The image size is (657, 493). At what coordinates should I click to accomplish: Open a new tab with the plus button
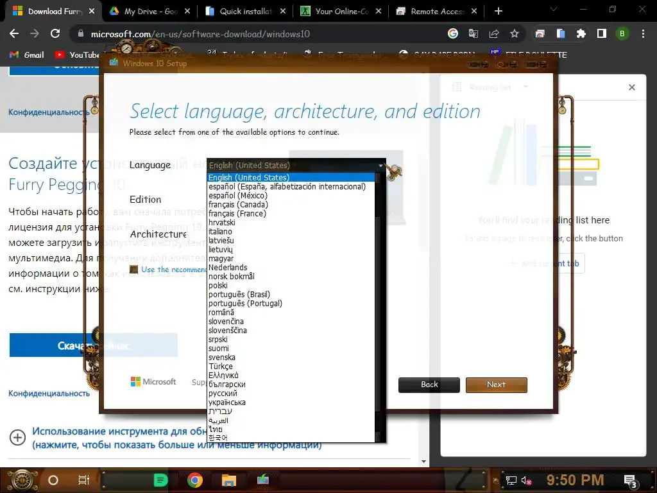(x=498, y=12)
